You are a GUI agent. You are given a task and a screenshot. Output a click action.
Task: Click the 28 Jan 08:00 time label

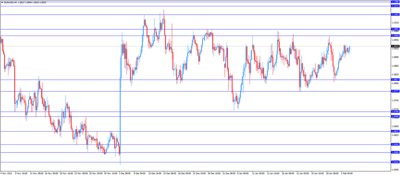(x=332, y=174)
